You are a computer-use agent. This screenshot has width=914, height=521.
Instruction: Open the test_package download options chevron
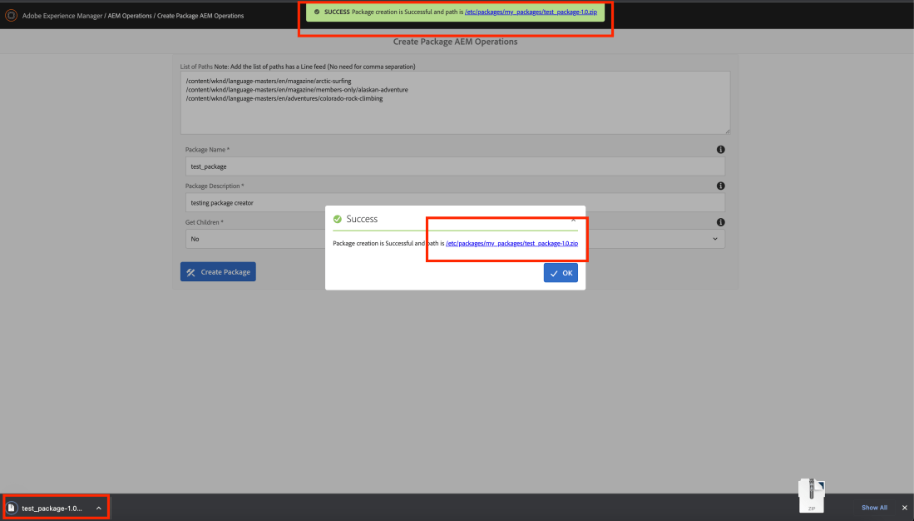[98, 508]
